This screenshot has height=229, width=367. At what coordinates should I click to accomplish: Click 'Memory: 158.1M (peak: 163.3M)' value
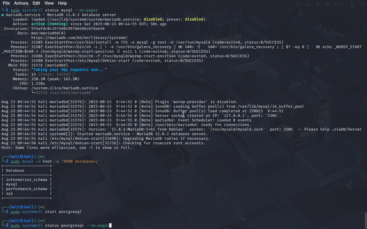pos(55,79)
